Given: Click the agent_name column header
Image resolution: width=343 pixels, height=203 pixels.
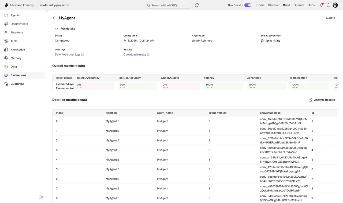Looking at the screenshot, I should (165, 113).
